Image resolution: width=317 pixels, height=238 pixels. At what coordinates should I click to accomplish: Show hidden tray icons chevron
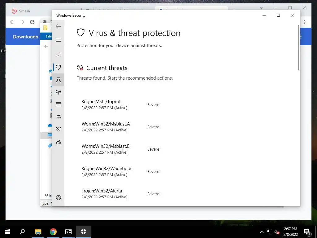(262, 232)
